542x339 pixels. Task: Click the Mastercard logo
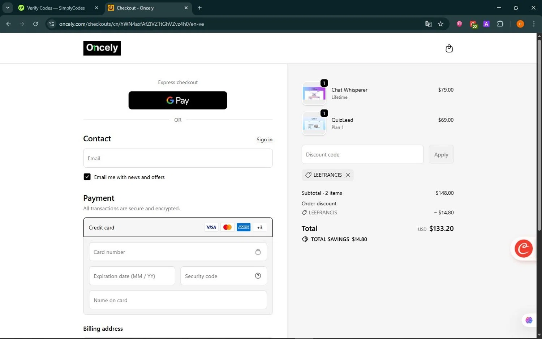click(227, 227)
